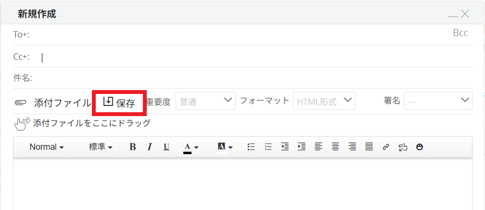Viewport: 485px width, 210px height.
Task: Click inside the message body area
Action: (x=242, y=184)
